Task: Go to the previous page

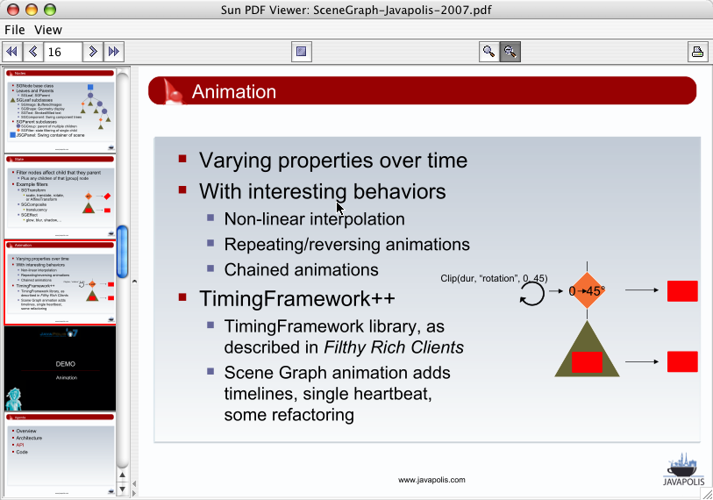Action: (32, 52)
